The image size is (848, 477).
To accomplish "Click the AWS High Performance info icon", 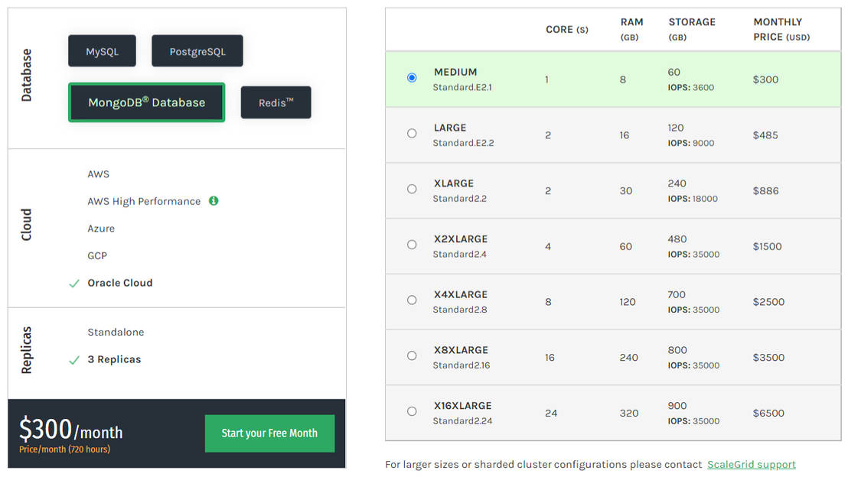I will [x=214, y=201].
